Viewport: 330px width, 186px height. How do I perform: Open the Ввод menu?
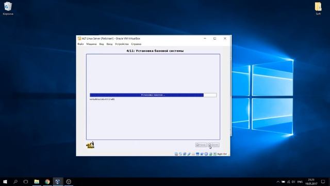(109, 44)
